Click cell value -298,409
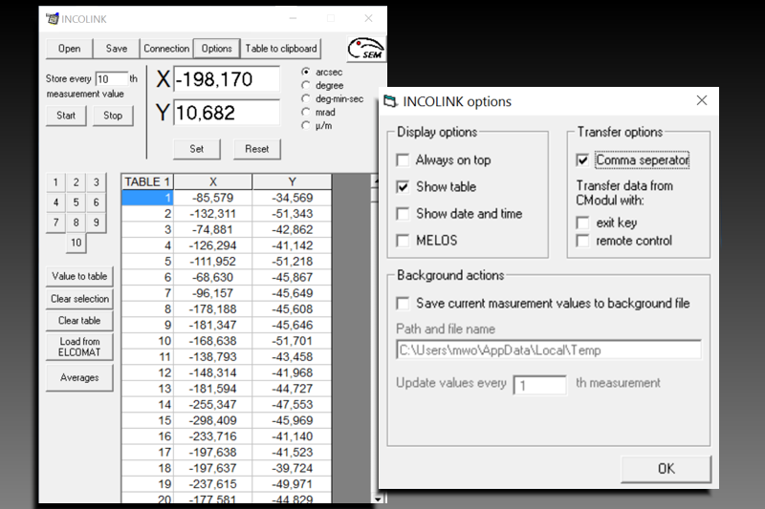 pyautogui.click(x=213, y=420)
